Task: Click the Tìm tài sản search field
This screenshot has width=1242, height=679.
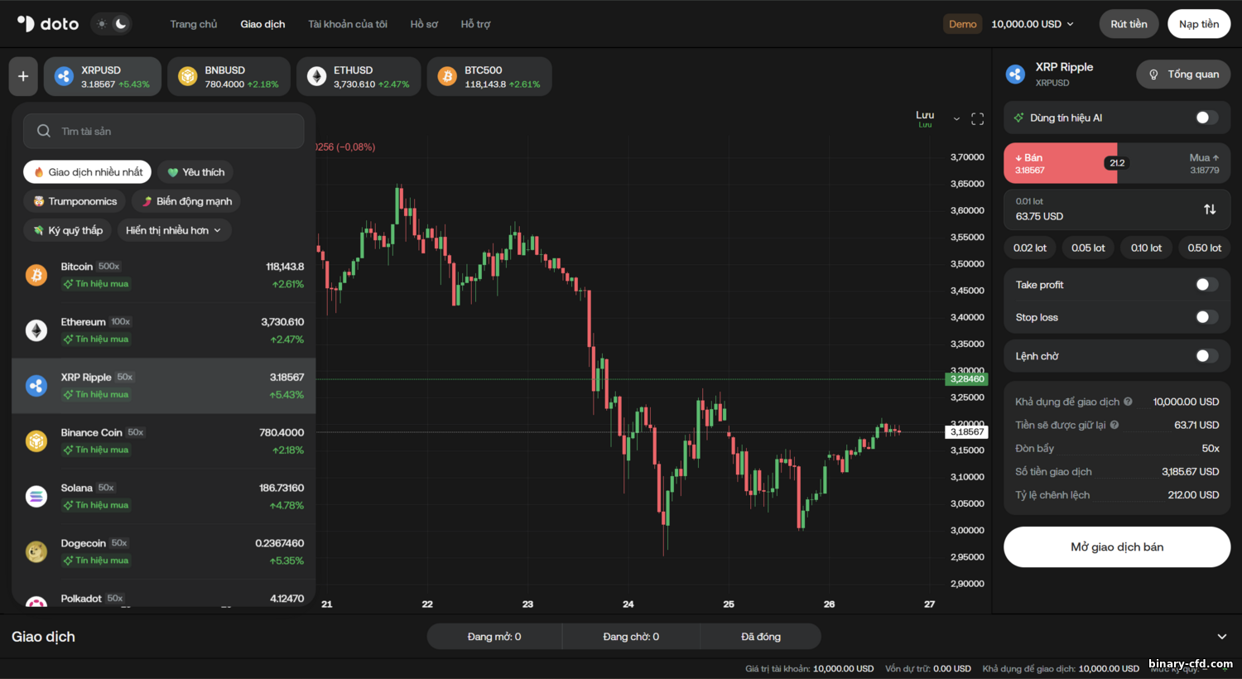Action: [164, 131]
